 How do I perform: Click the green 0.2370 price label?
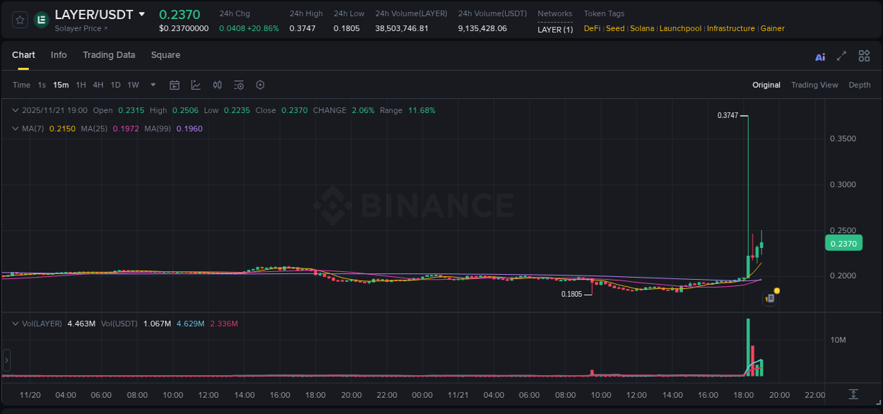(843, 242)
